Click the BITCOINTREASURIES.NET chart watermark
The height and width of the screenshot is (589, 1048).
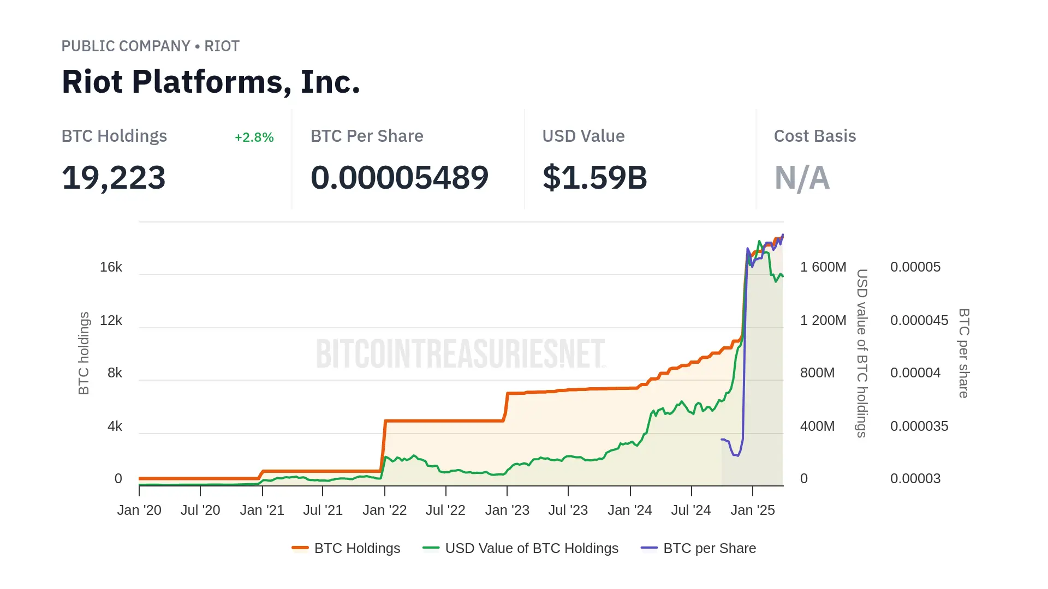[x=461, y=353]
